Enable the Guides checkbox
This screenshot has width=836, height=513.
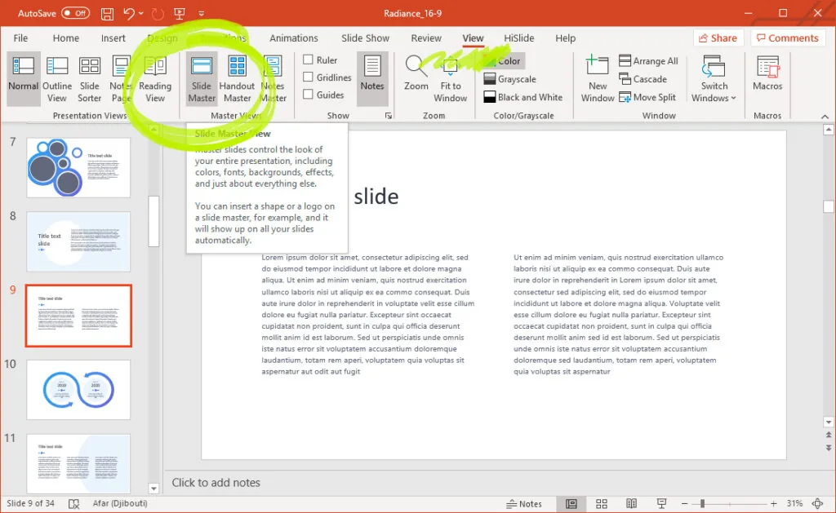(308, 95)
